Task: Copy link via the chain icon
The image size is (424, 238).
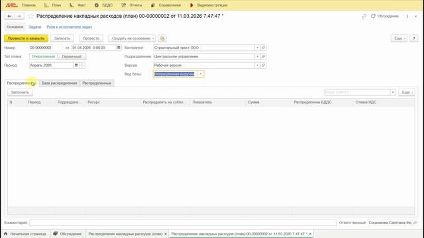Action: [364, 16]
